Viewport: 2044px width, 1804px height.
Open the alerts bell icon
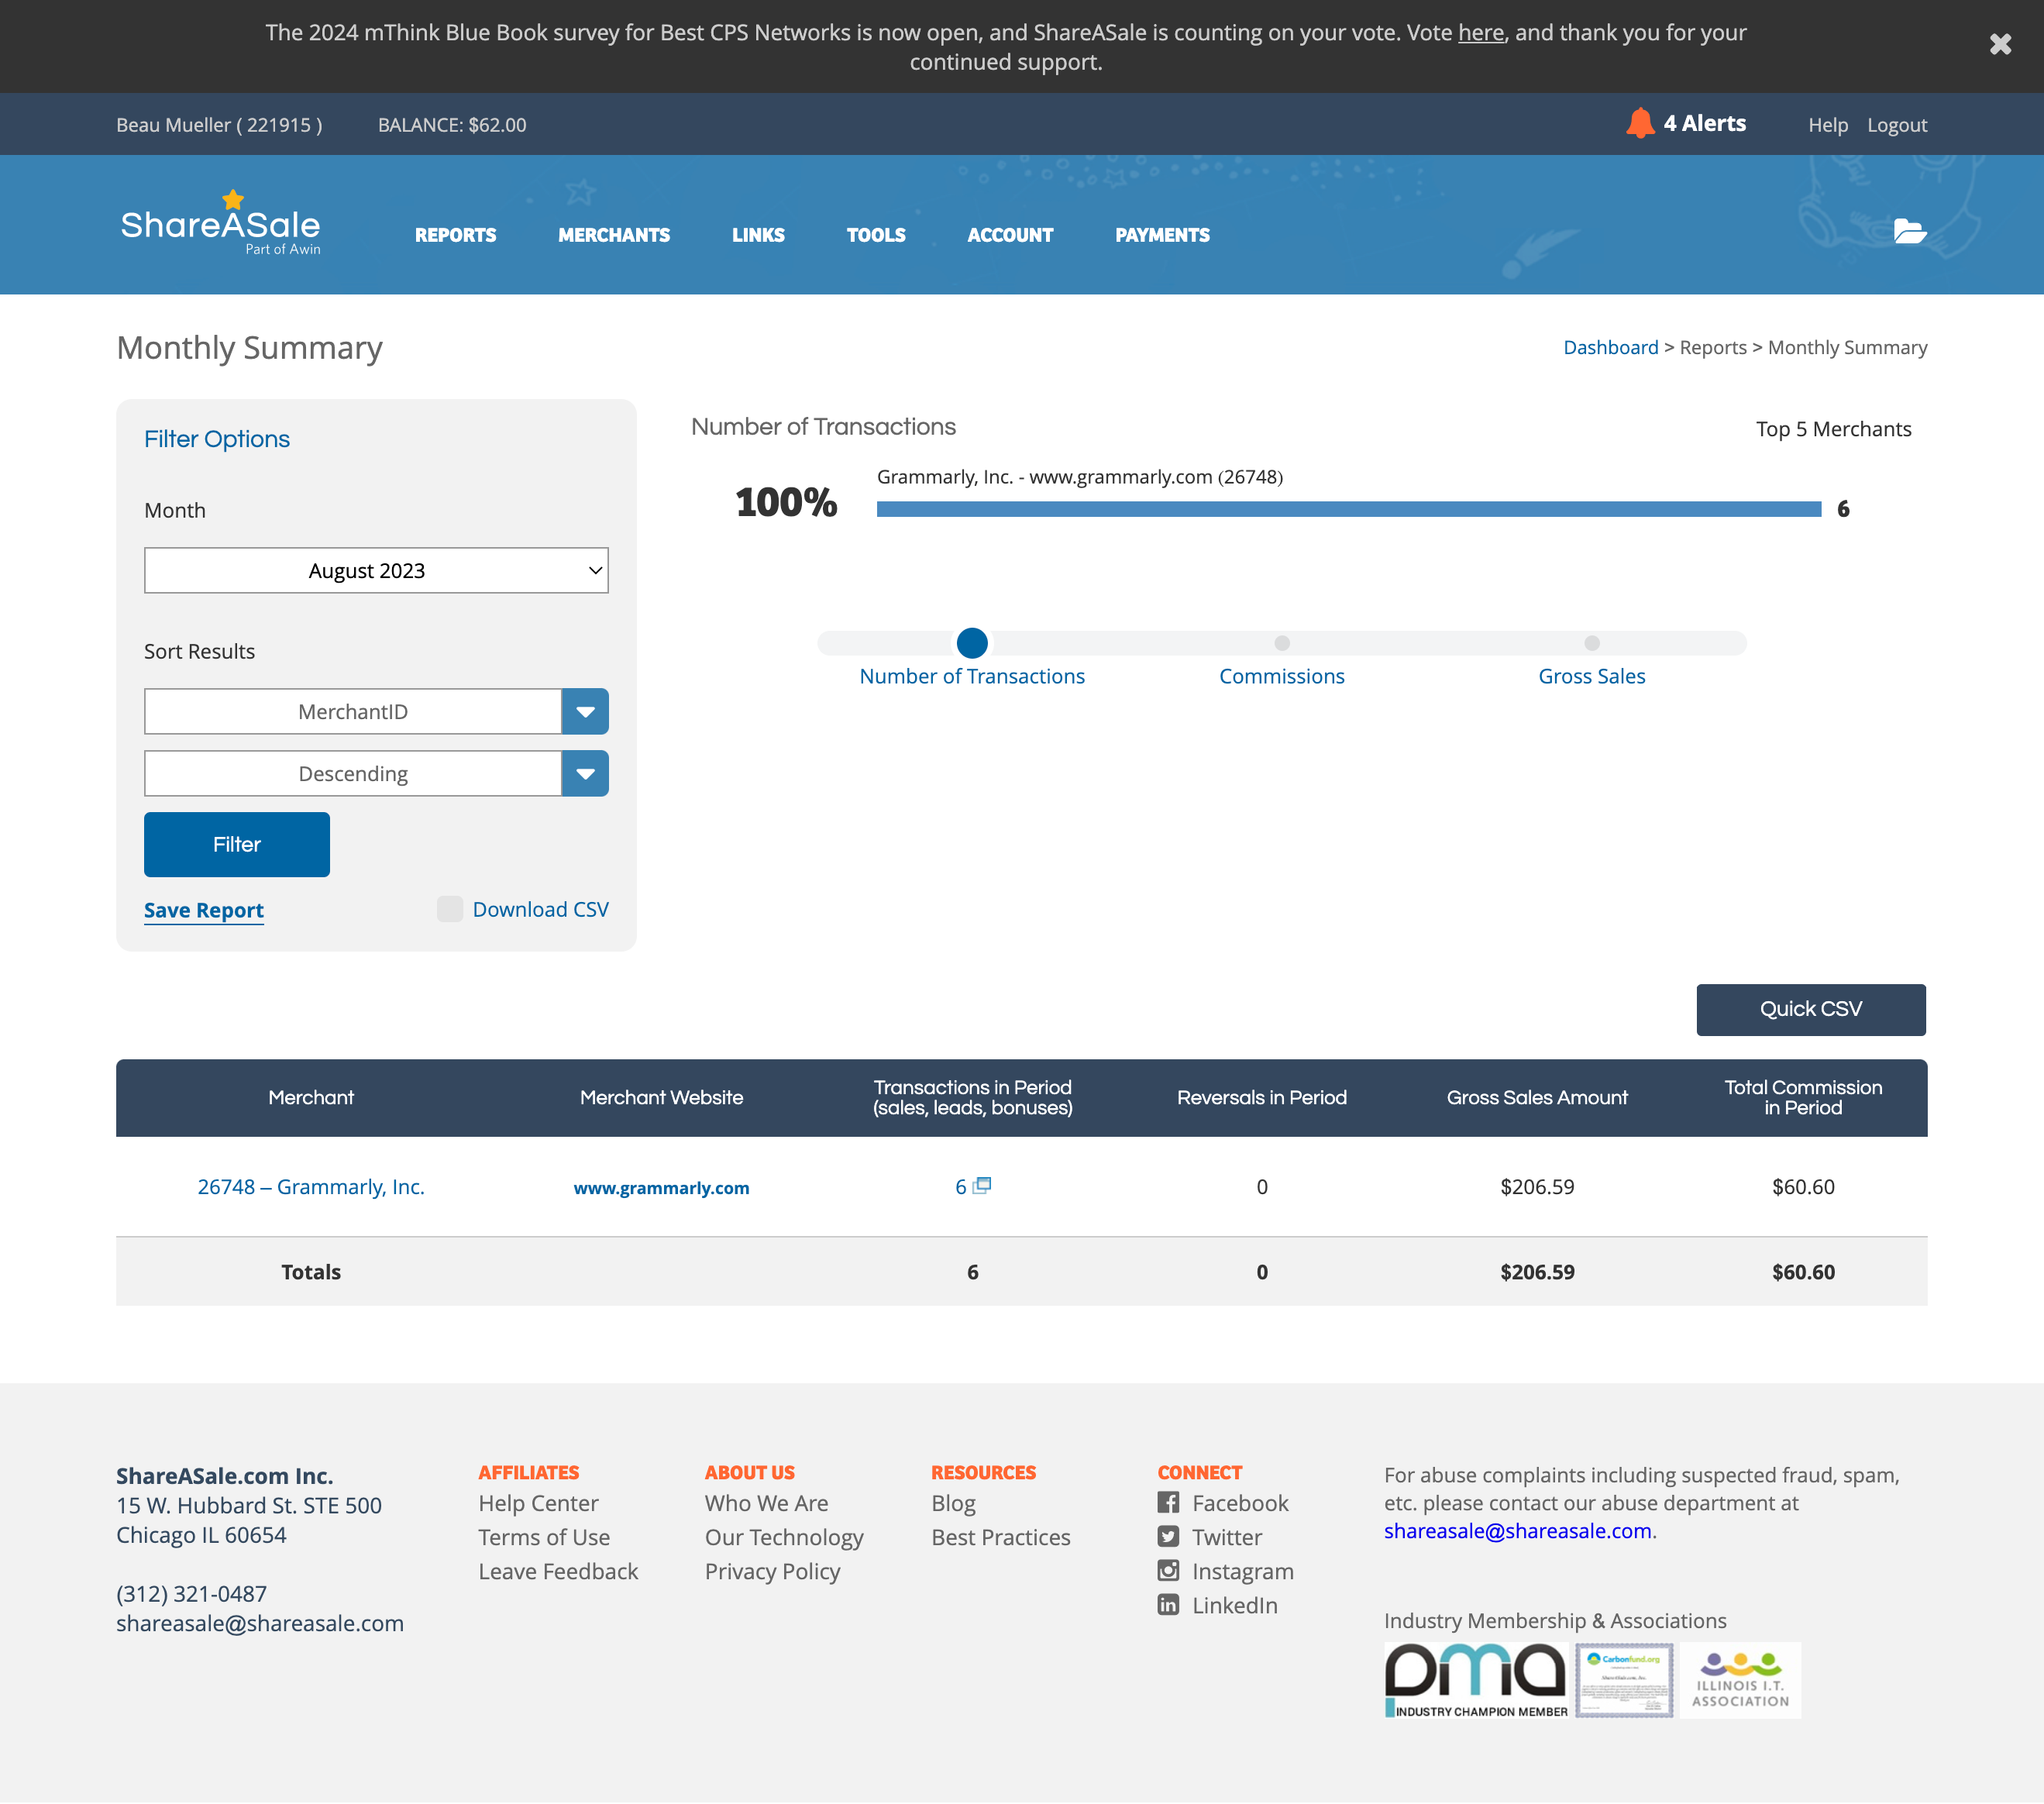[1640, 123]
